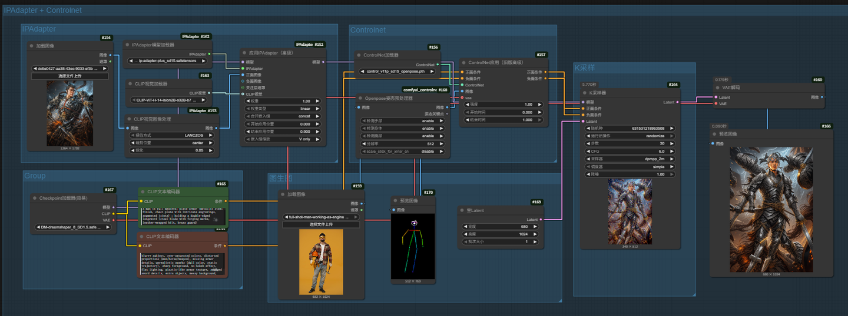This screenshot has width=848, height=316.
Task: Click the K采样 group title
Action: click(586, 68)
